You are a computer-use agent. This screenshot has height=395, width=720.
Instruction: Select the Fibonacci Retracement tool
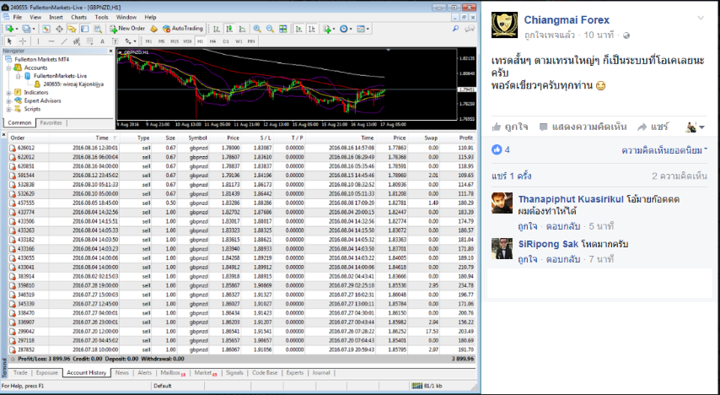coord(89,41)
